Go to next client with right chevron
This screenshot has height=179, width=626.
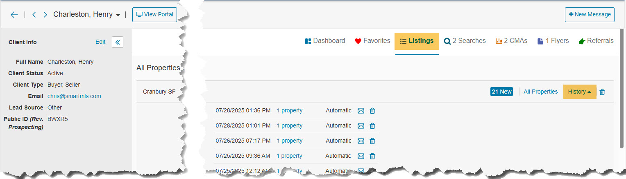(45, 15)
